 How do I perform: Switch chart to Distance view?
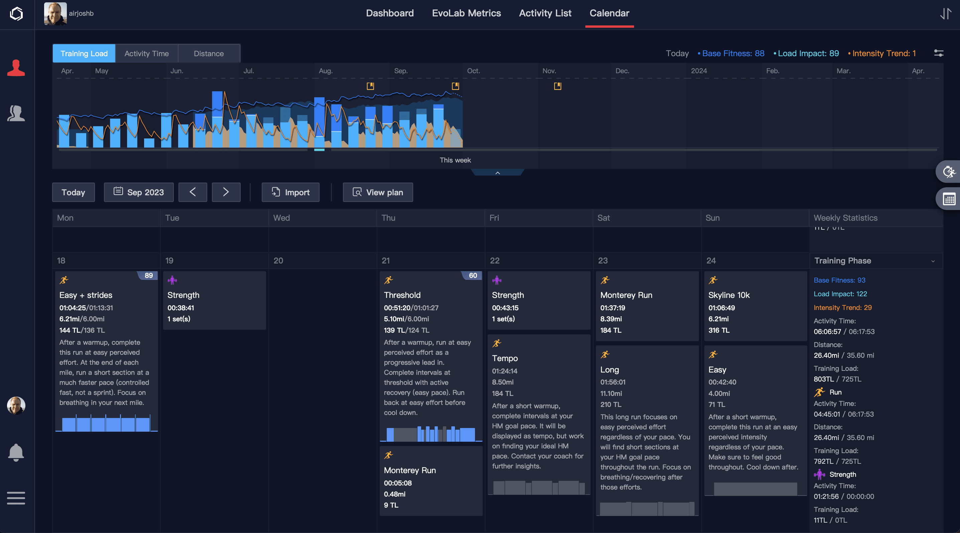[x=209, y=53]
